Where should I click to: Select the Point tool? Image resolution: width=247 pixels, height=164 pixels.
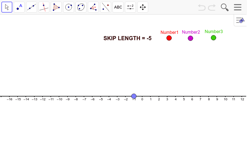(19, 7)
